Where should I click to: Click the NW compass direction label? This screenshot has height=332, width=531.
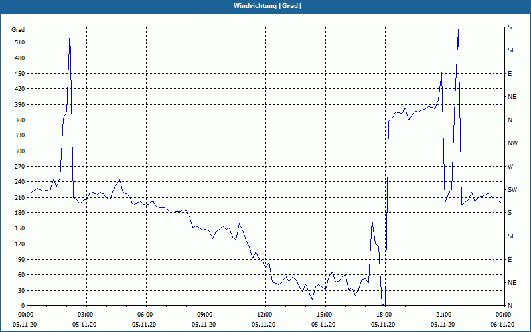point(512,143)
